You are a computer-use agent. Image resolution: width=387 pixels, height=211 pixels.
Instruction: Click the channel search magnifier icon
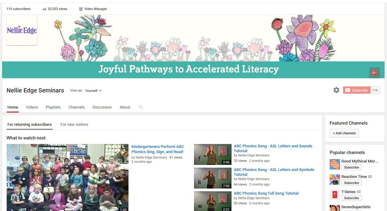point(141,107)
